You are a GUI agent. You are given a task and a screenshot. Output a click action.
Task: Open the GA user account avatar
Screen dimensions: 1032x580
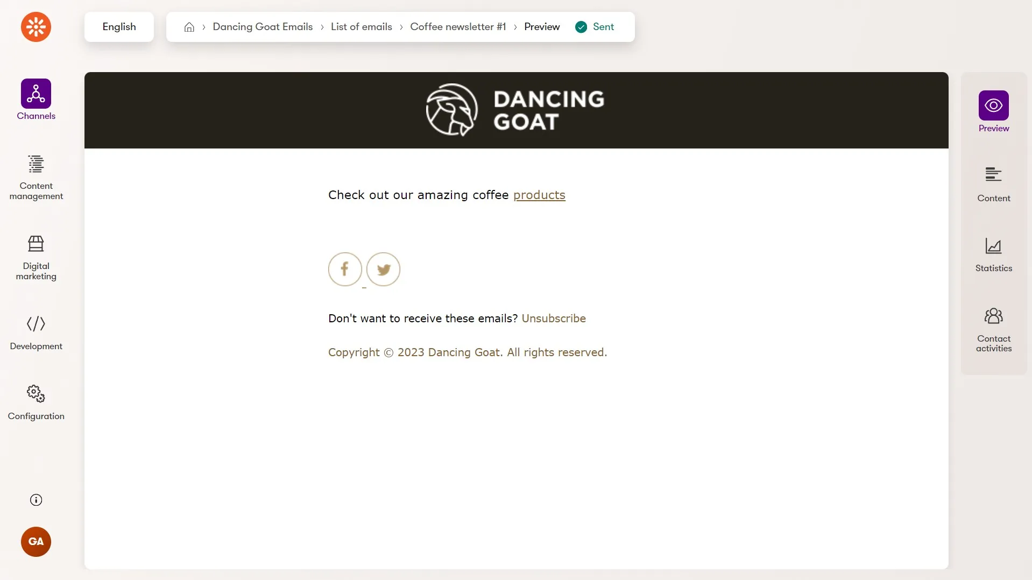click(36, 542)
